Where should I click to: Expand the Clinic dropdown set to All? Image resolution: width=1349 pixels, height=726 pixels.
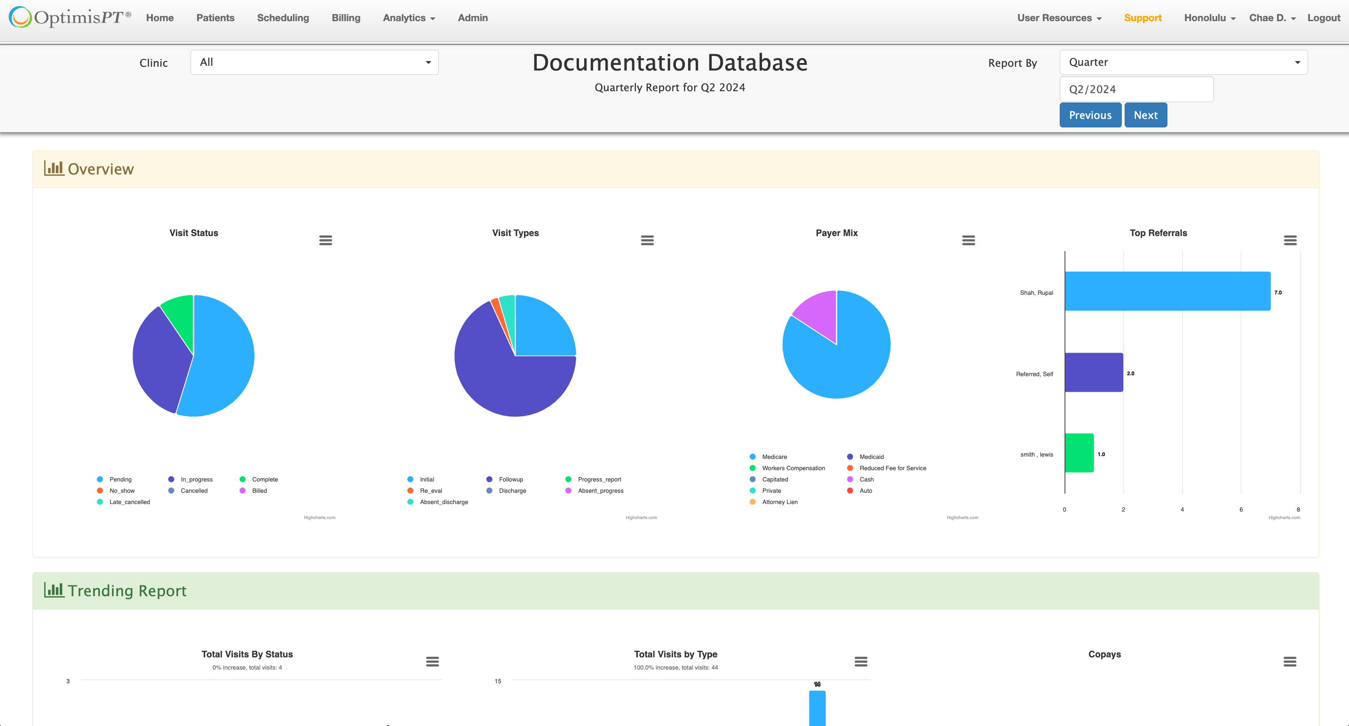(314, 62)
